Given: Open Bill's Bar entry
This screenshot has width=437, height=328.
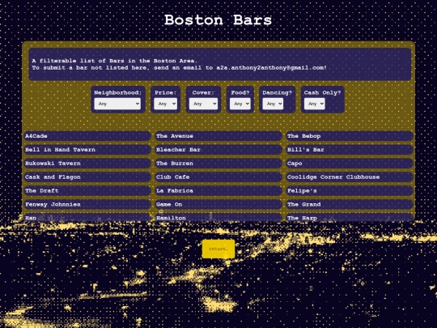Looking at the screenshot, I should tap(350, 150).
